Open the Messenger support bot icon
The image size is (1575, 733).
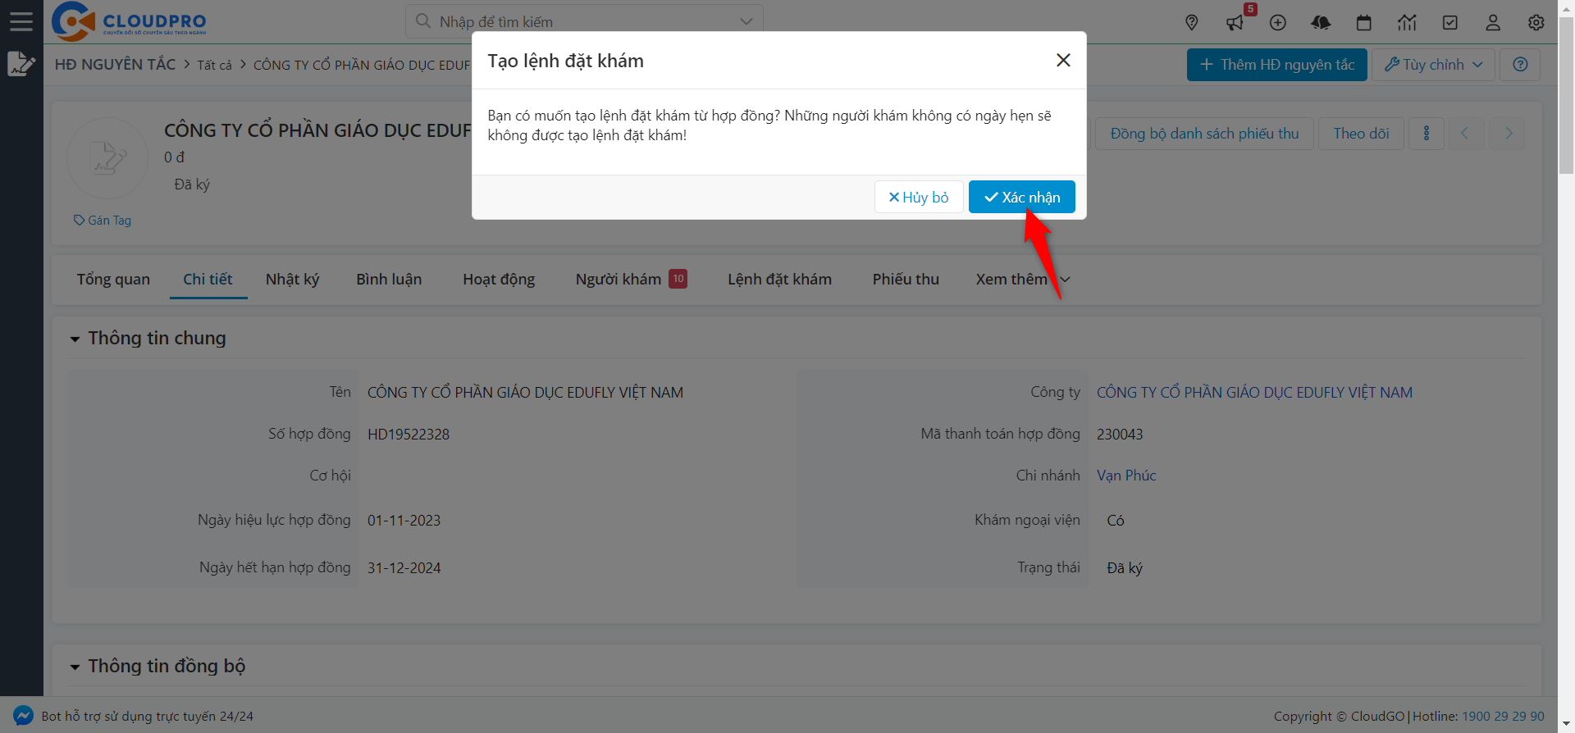23,716
